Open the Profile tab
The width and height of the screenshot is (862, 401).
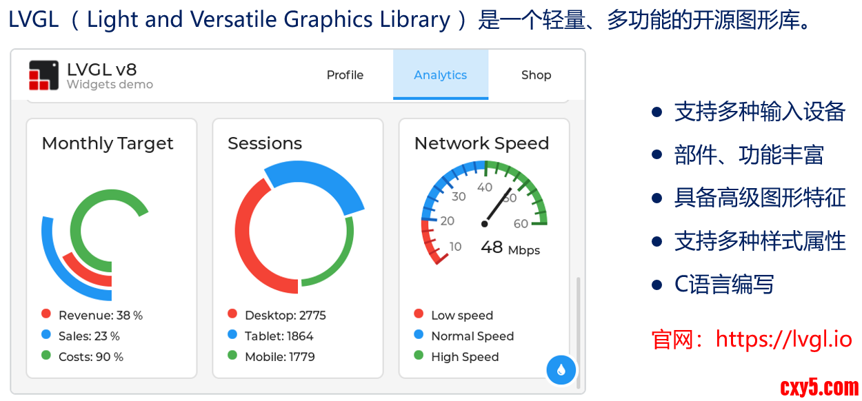point(345,75)
